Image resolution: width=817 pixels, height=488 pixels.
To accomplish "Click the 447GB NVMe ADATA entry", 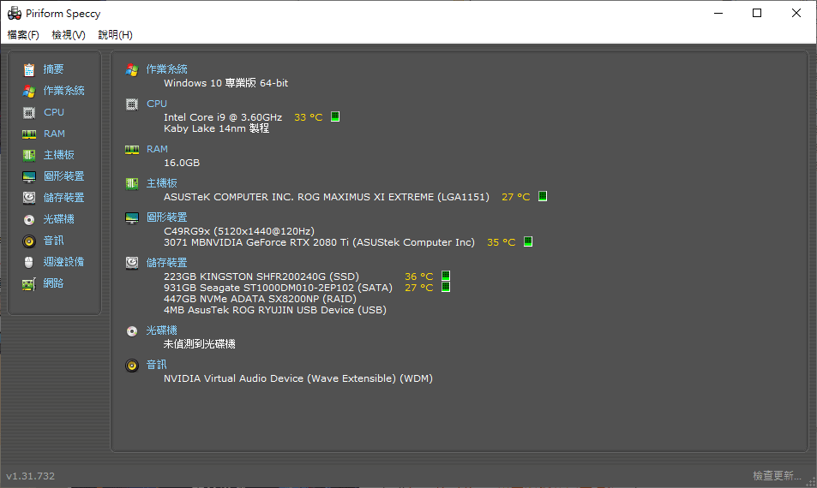I will 260,299.
